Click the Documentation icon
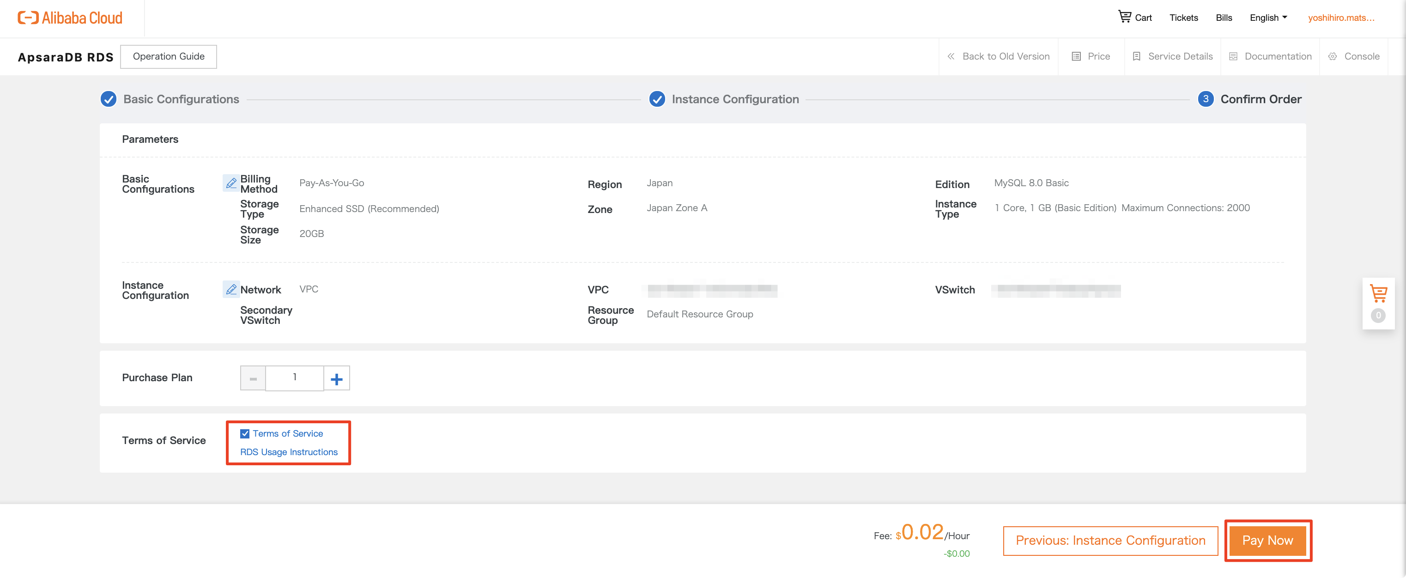 (1233, 56)
